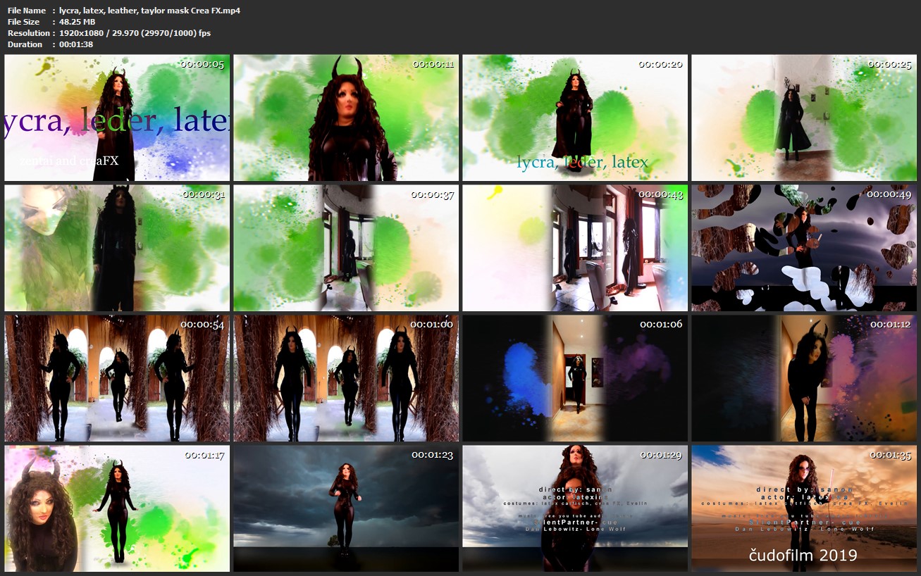
Task: Open the 00:00:20 frame thumbnail
Action: 575,118
